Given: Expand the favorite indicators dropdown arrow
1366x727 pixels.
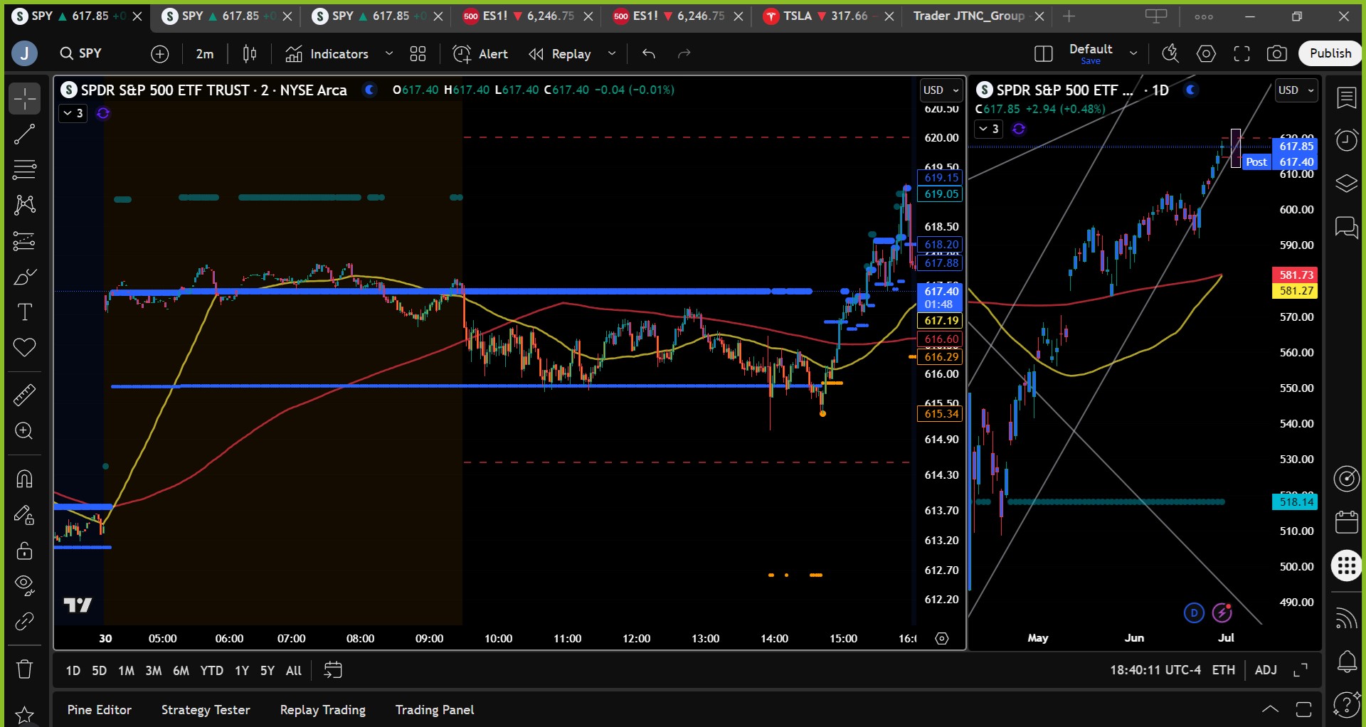Looking at the screenshot, I should 389,53.
